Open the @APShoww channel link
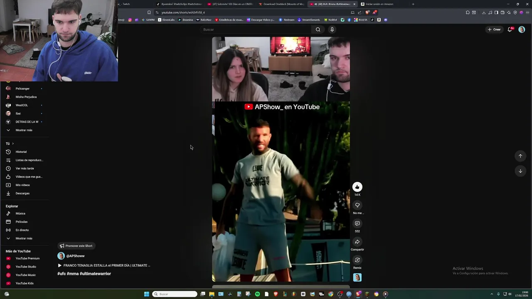The image size is (532, 299). click(x=75, y=256)
